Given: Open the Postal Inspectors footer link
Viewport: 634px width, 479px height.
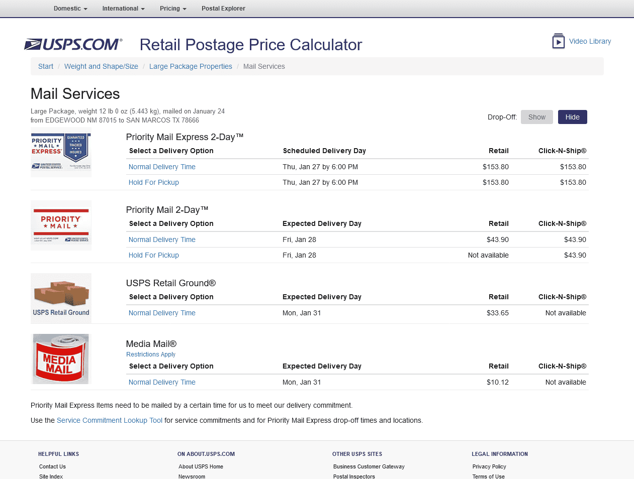Looking at the screenshot, I should pyautogui.click(x=354, y=476).
